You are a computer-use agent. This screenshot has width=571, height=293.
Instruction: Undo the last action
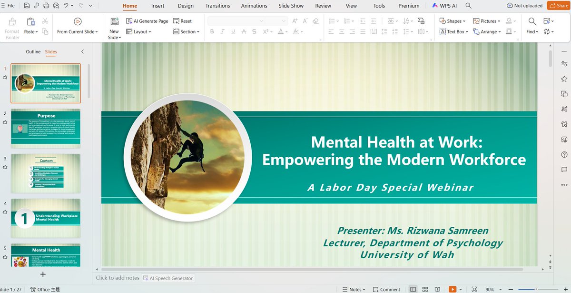coord(66,6)
